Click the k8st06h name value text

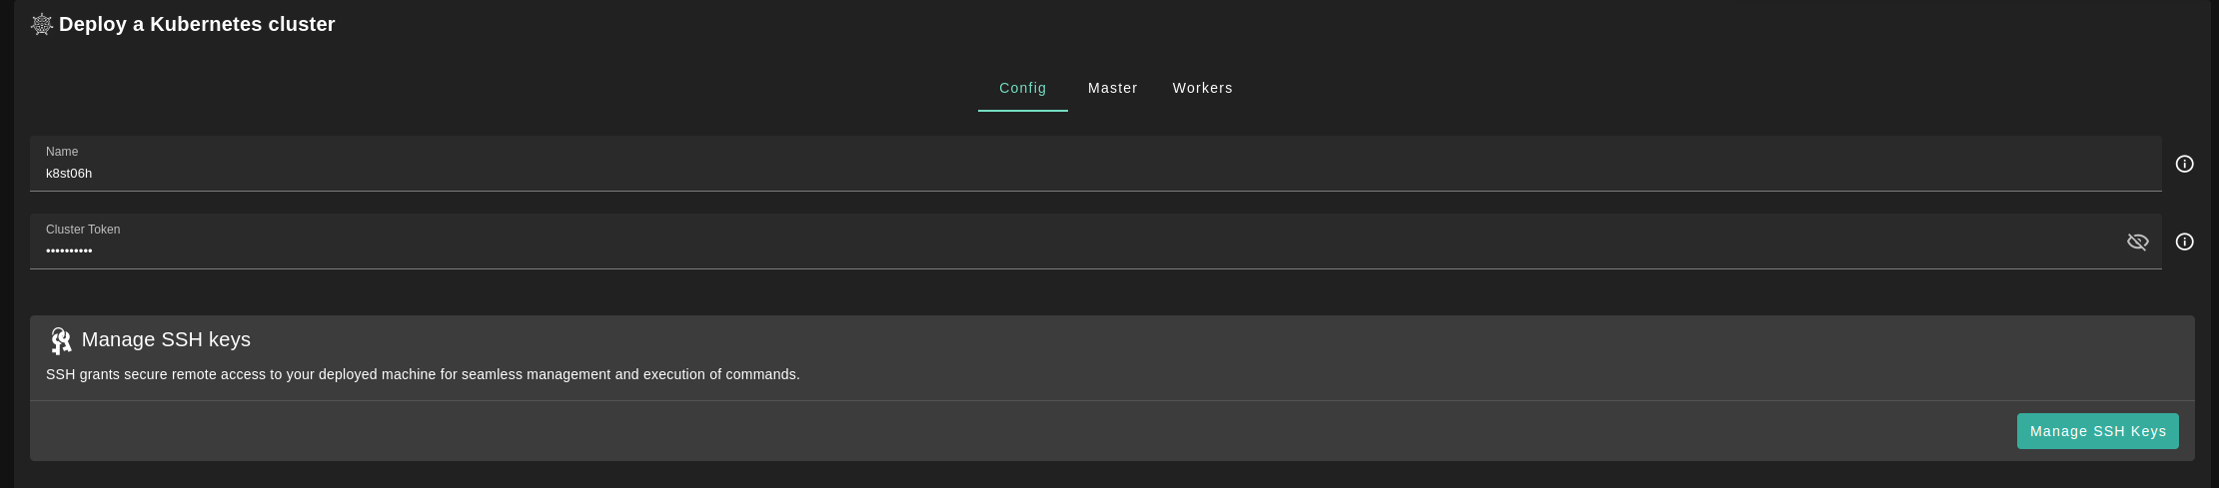[x=69, y=174]
